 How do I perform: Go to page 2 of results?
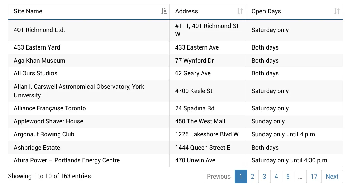tap(252, 177)
